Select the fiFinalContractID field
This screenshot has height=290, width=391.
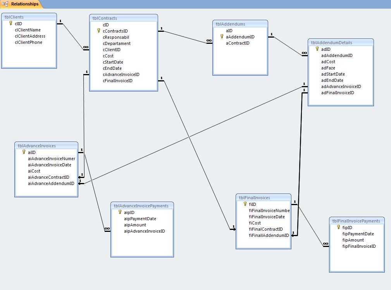pos(266,230)
